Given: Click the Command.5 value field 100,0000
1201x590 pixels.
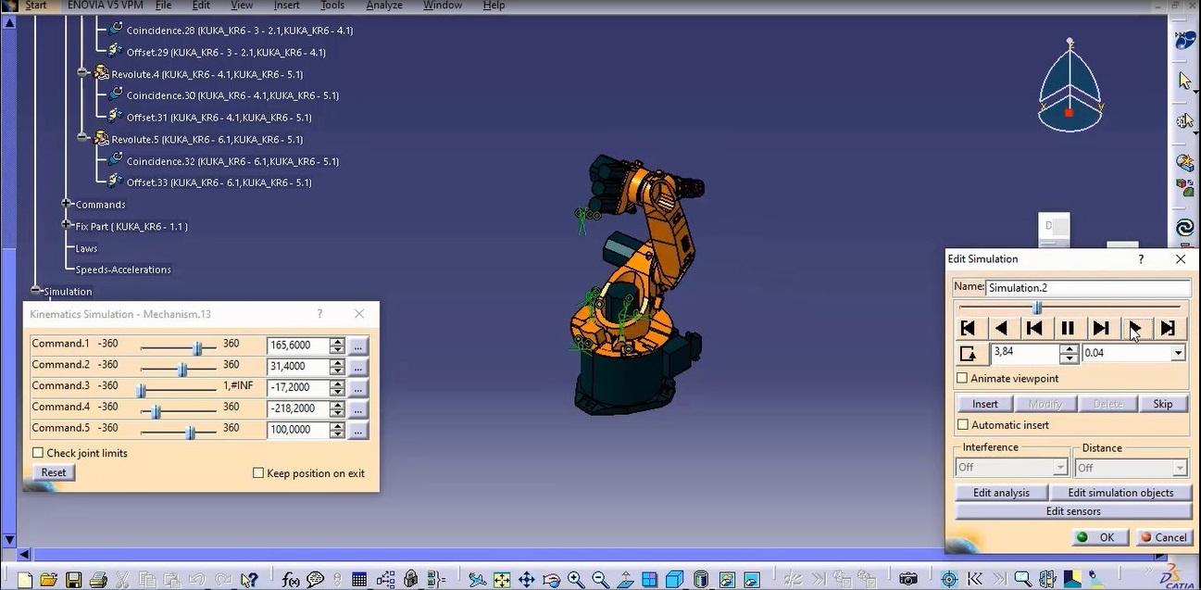Looking at the screenshot, I should click(x=297, y=430).
